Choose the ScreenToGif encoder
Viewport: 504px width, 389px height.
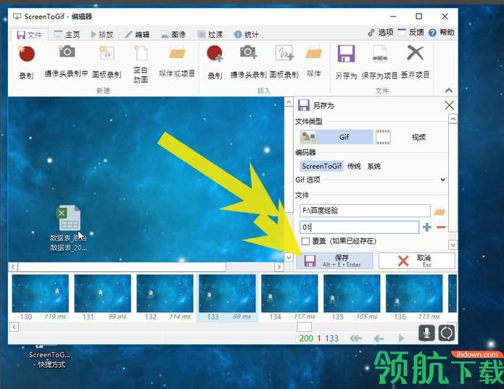(x=321, y=166)
